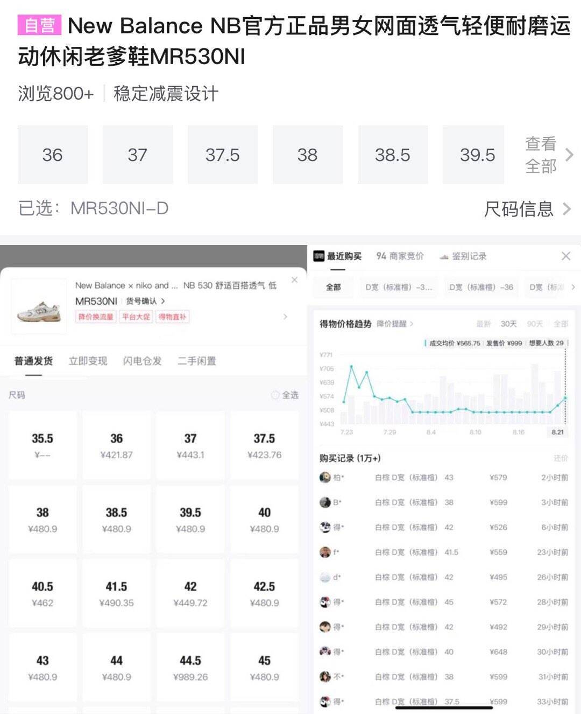Select 全部 filter chip
581x714 pixels.
[334, 287]
